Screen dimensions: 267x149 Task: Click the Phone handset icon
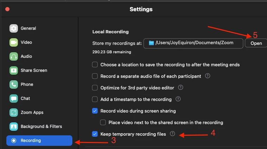(14, 84)
